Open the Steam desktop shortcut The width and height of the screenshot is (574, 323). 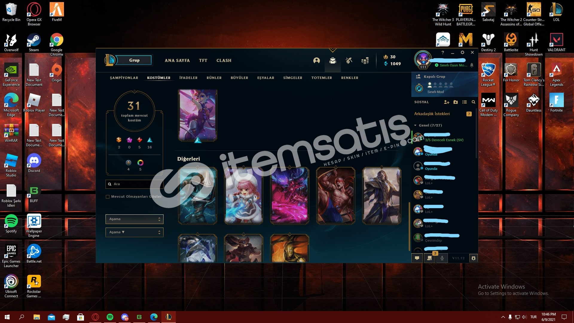click(34, 42)
